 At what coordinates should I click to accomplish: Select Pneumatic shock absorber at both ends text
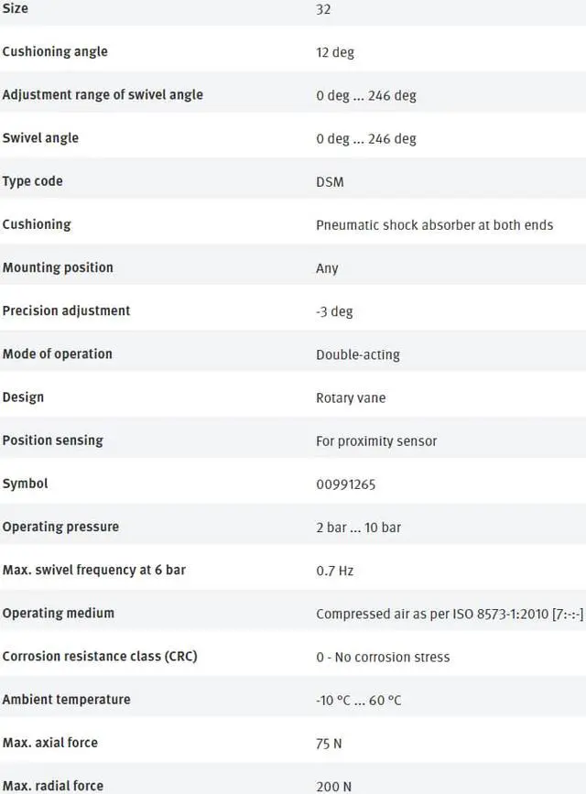click(434, 224)
